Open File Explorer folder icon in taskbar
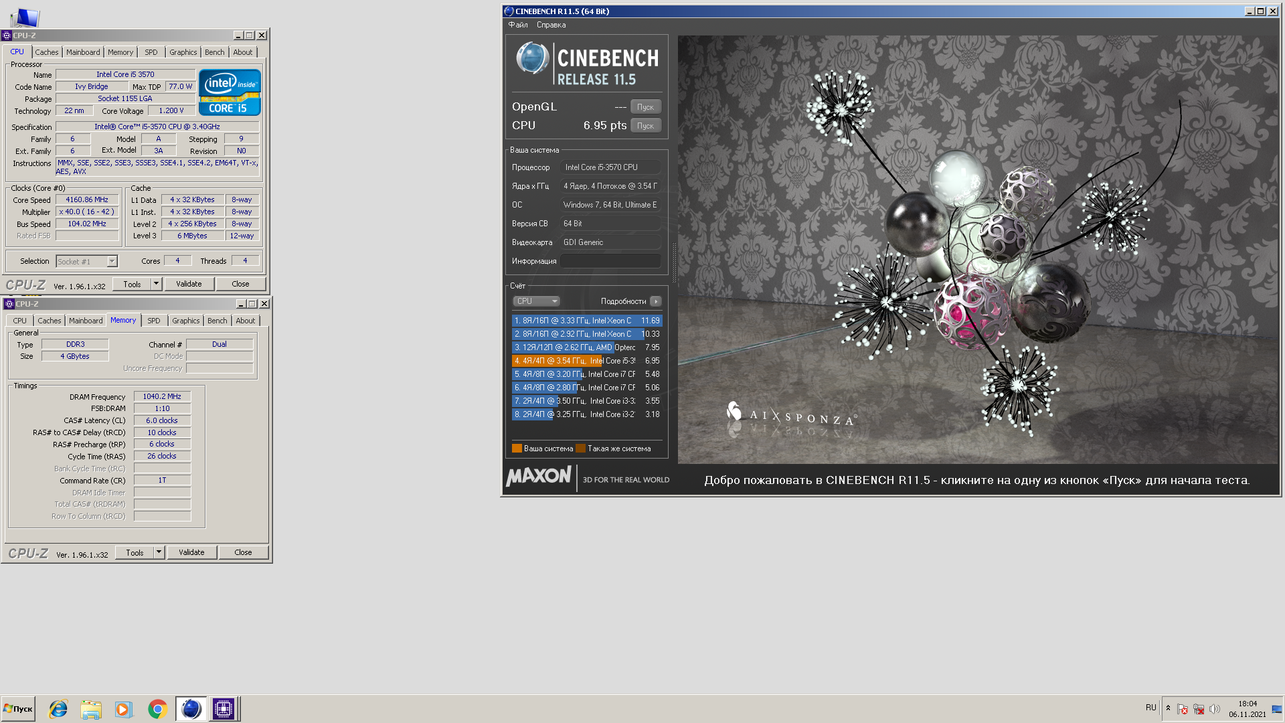The width and height of the screenshot is (1285, 723). [90, 709]
